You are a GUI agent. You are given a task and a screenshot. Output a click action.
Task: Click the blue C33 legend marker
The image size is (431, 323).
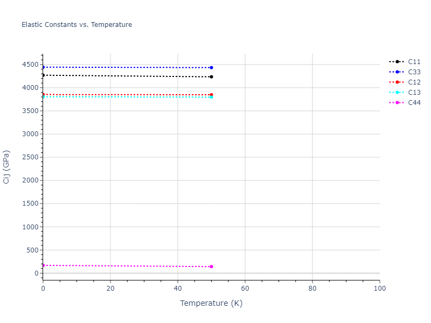point(397,72)
